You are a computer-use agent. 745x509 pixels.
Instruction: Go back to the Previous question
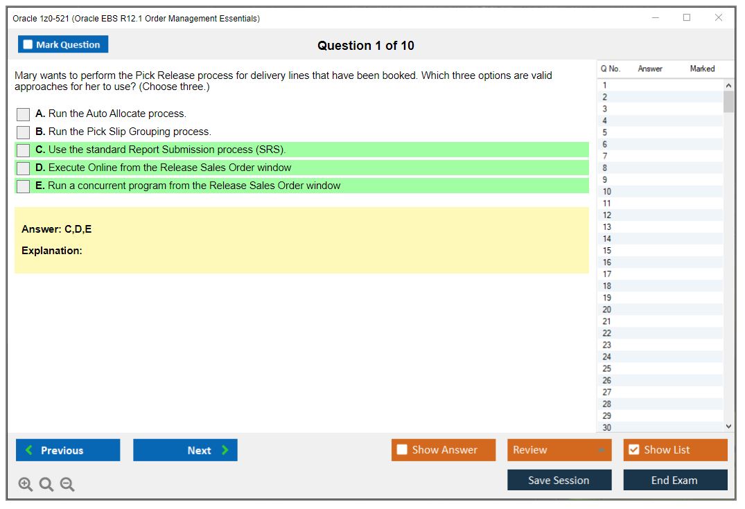pyautogui.click(x=68, y=450)
